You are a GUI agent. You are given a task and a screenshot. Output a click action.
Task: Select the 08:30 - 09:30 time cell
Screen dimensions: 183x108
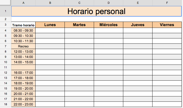(23, 30)
